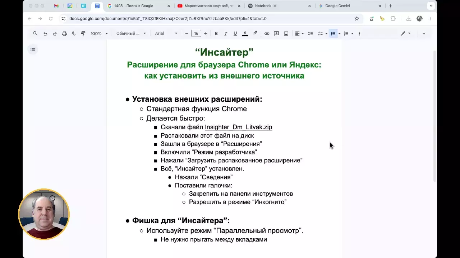Go forward to the next page
460x258 pixels.
coord(40,19)
